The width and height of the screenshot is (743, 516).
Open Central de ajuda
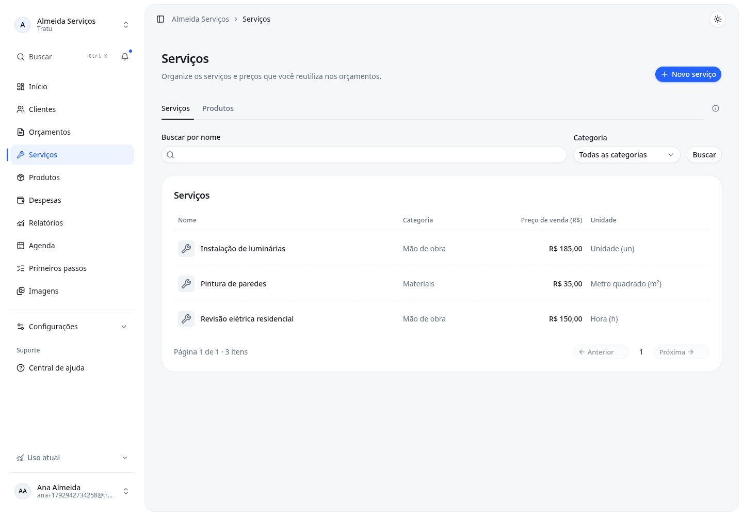[72, 368]
